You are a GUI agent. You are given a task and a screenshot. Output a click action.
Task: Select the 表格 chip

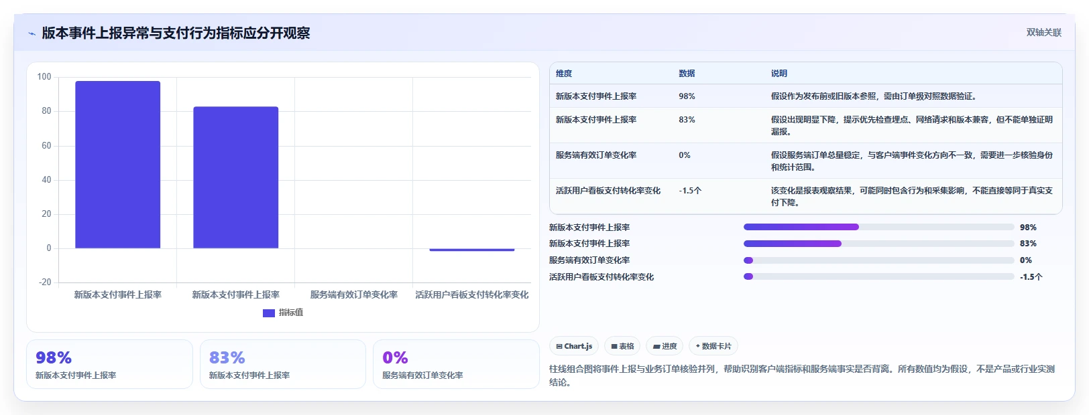pos(622,346)
